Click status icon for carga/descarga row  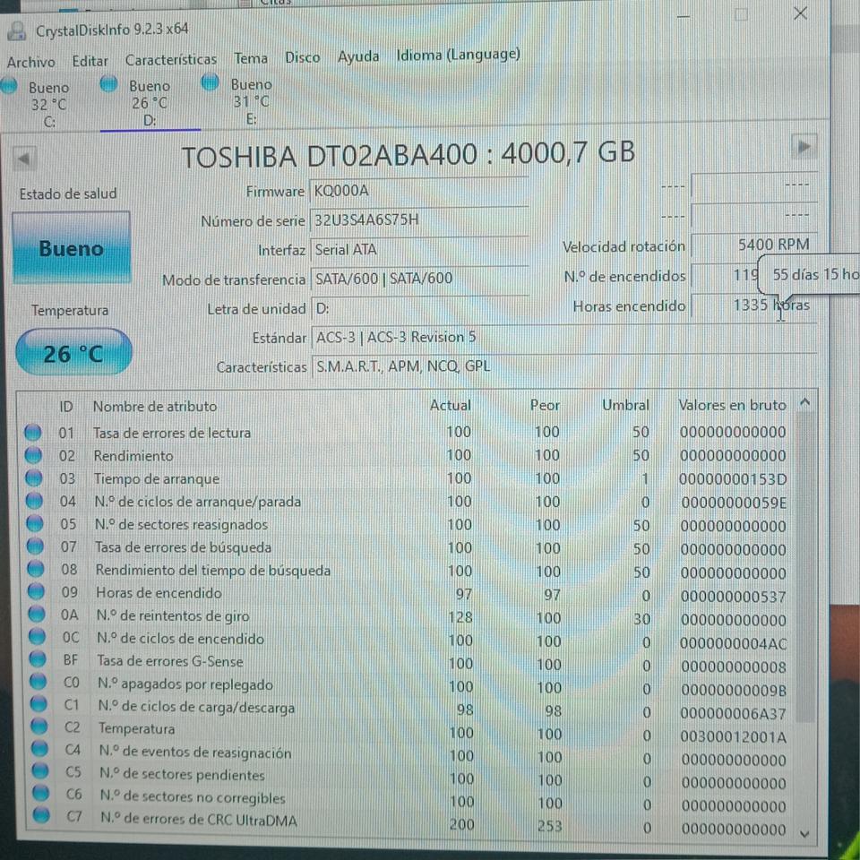click(x=39, y=704)
